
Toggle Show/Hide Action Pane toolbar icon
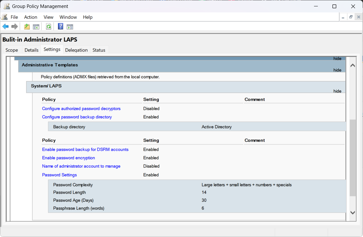click(x=70, y=27)
